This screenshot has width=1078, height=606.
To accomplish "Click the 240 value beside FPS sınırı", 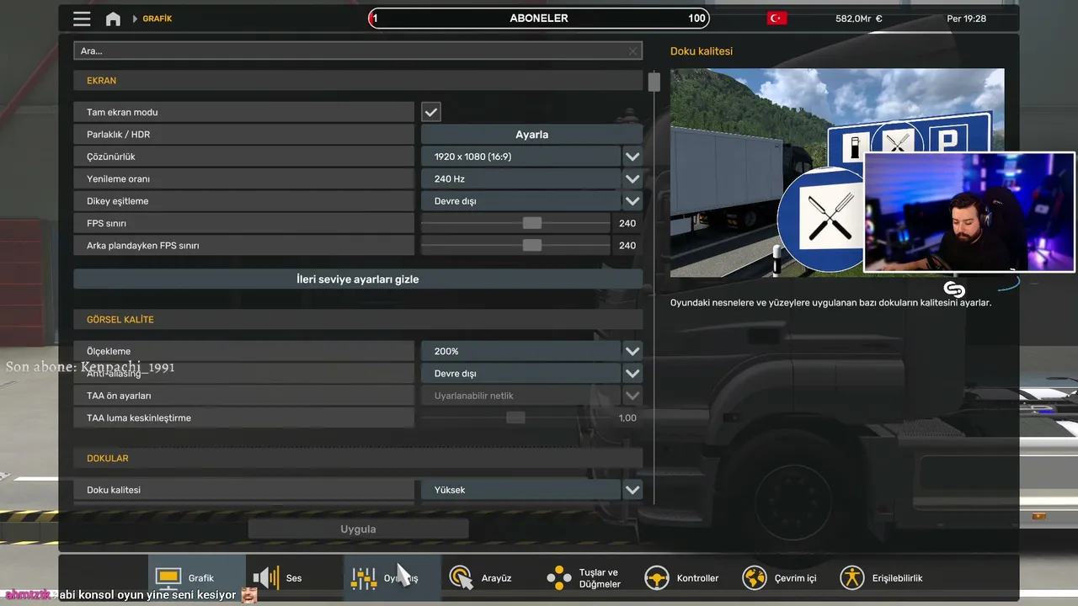I will click(627, 223).
